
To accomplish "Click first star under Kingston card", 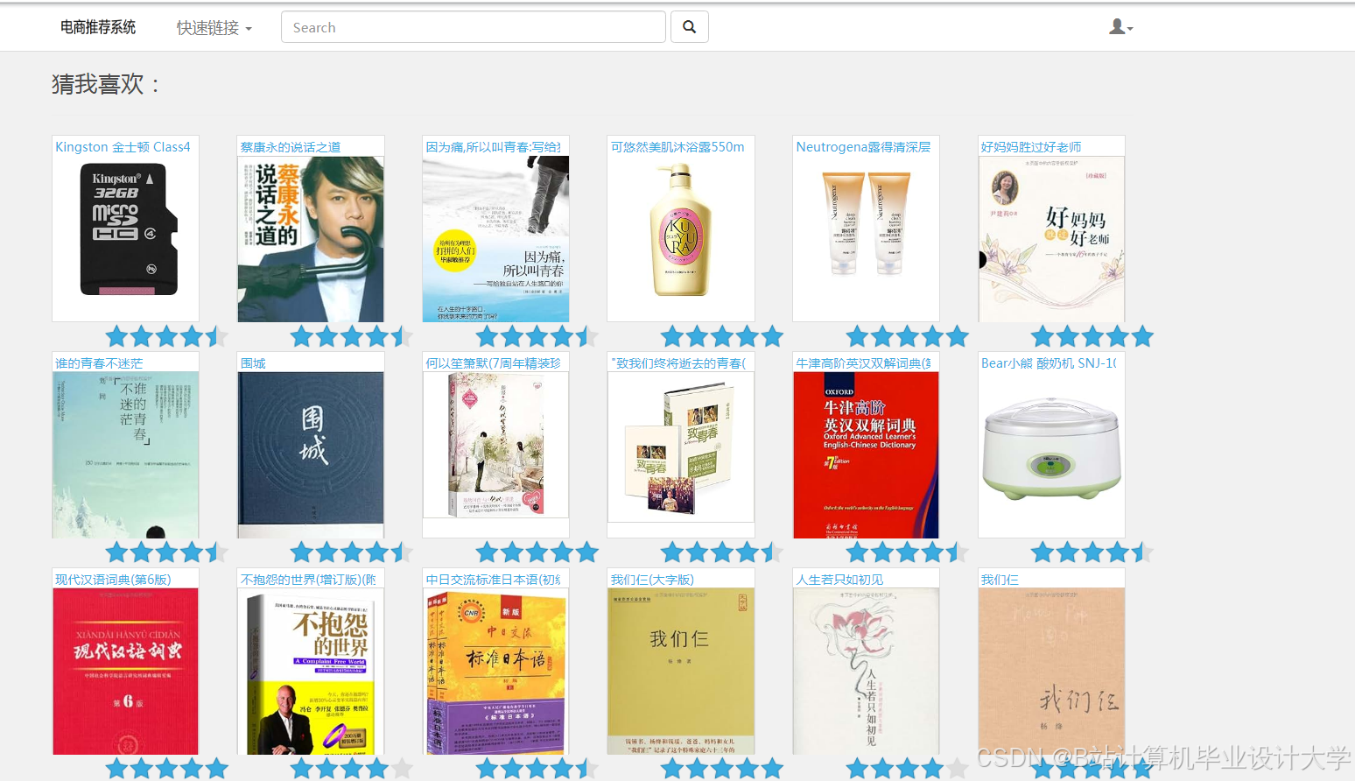I will (116, 336).
